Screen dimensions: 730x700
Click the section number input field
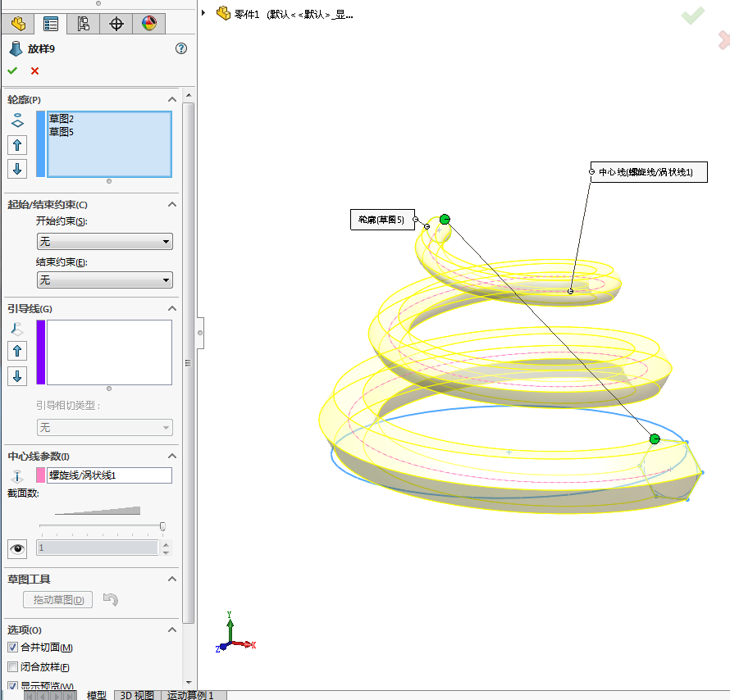[98, 548]
